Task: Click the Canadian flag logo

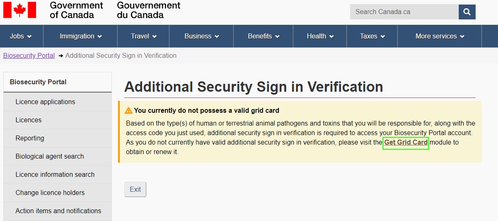Action: [x=19, y=10]
